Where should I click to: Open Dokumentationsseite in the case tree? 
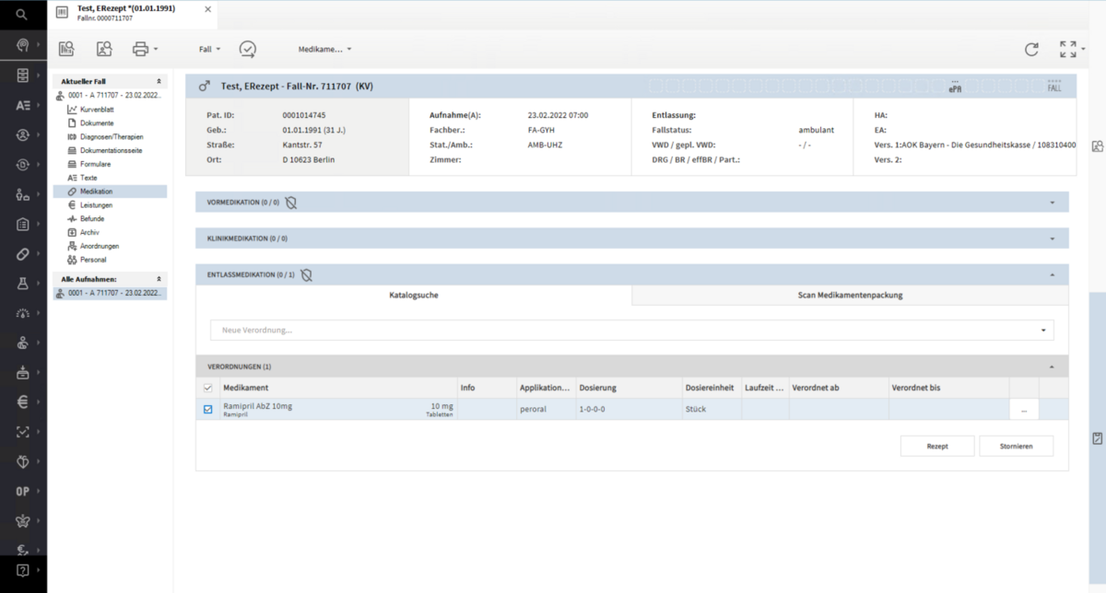click(111, 150)
